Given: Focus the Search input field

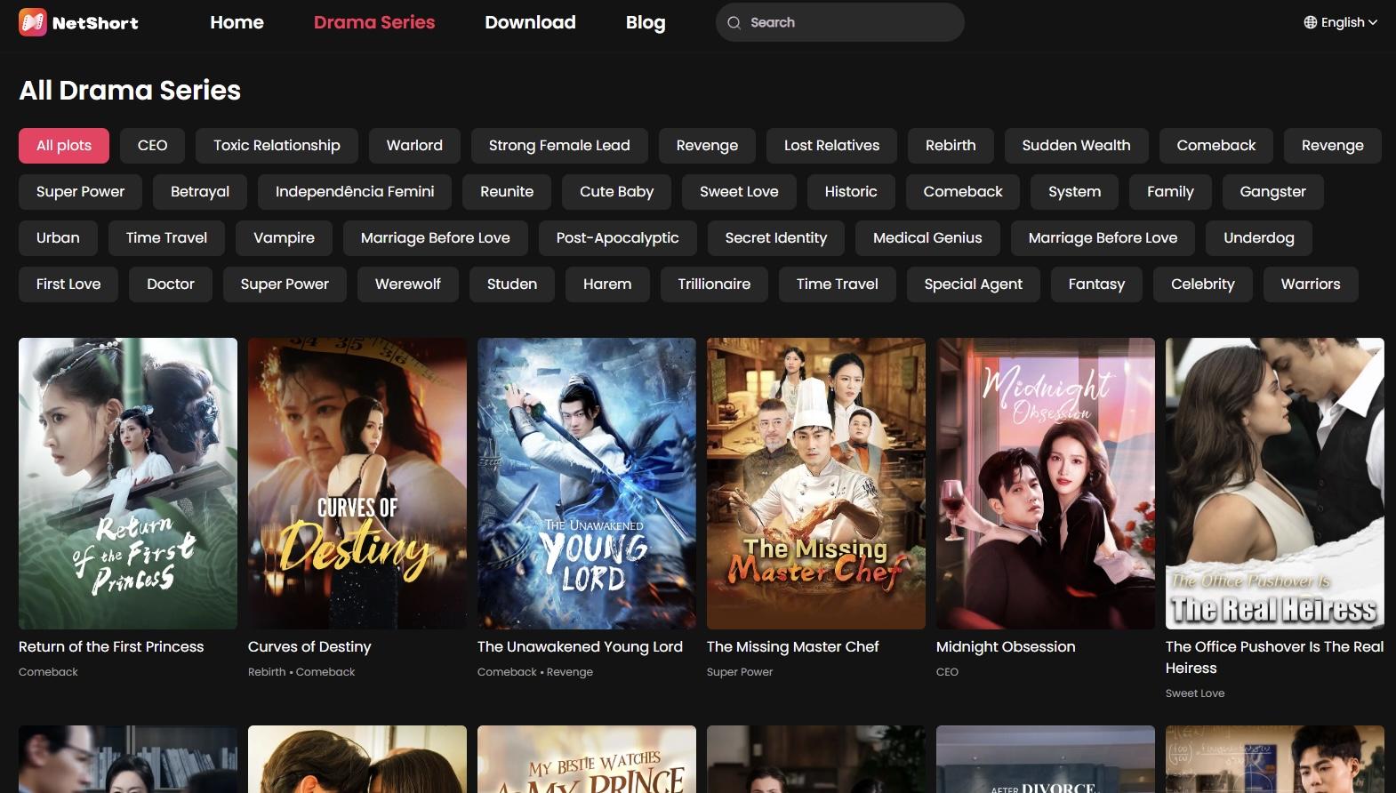Looking at the screenshot, I should 840,22.
